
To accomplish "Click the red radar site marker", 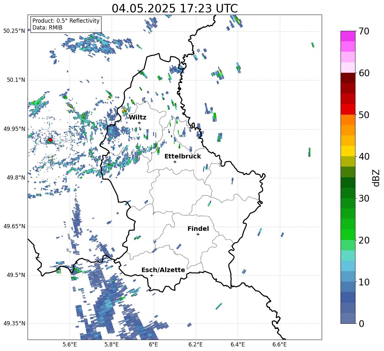I will pos(50,140).
